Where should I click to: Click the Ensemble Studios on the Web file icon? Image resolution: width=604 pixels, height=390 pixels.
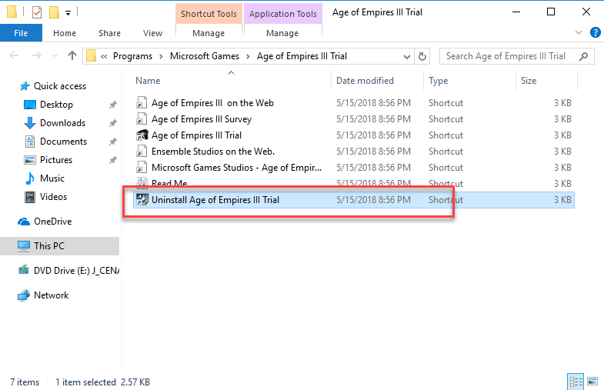tap(142, 152)
